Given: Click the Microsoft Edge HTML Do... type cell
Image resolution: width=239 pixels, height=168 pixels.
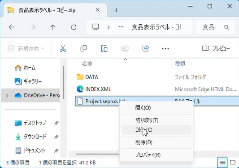Looking at the screenshot, I should point(205,89).
